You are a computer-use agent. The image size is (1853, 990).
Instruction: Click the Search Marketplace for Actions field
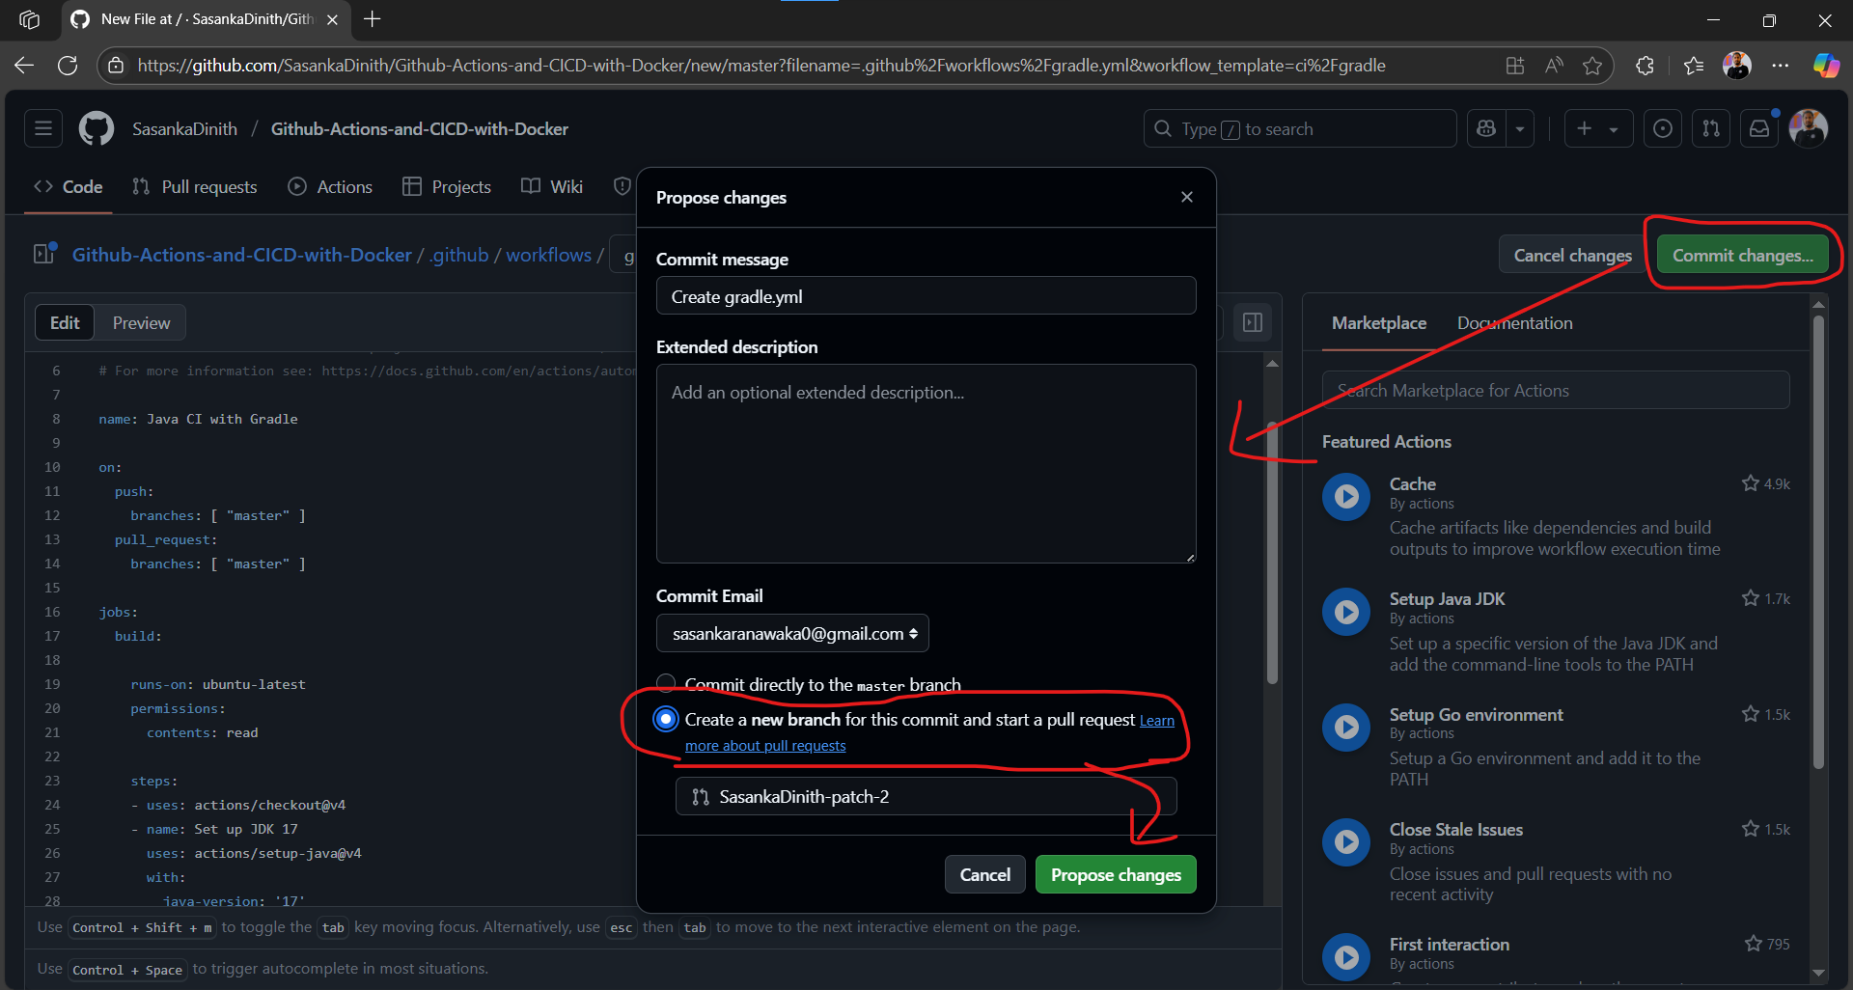[1555, 390]
